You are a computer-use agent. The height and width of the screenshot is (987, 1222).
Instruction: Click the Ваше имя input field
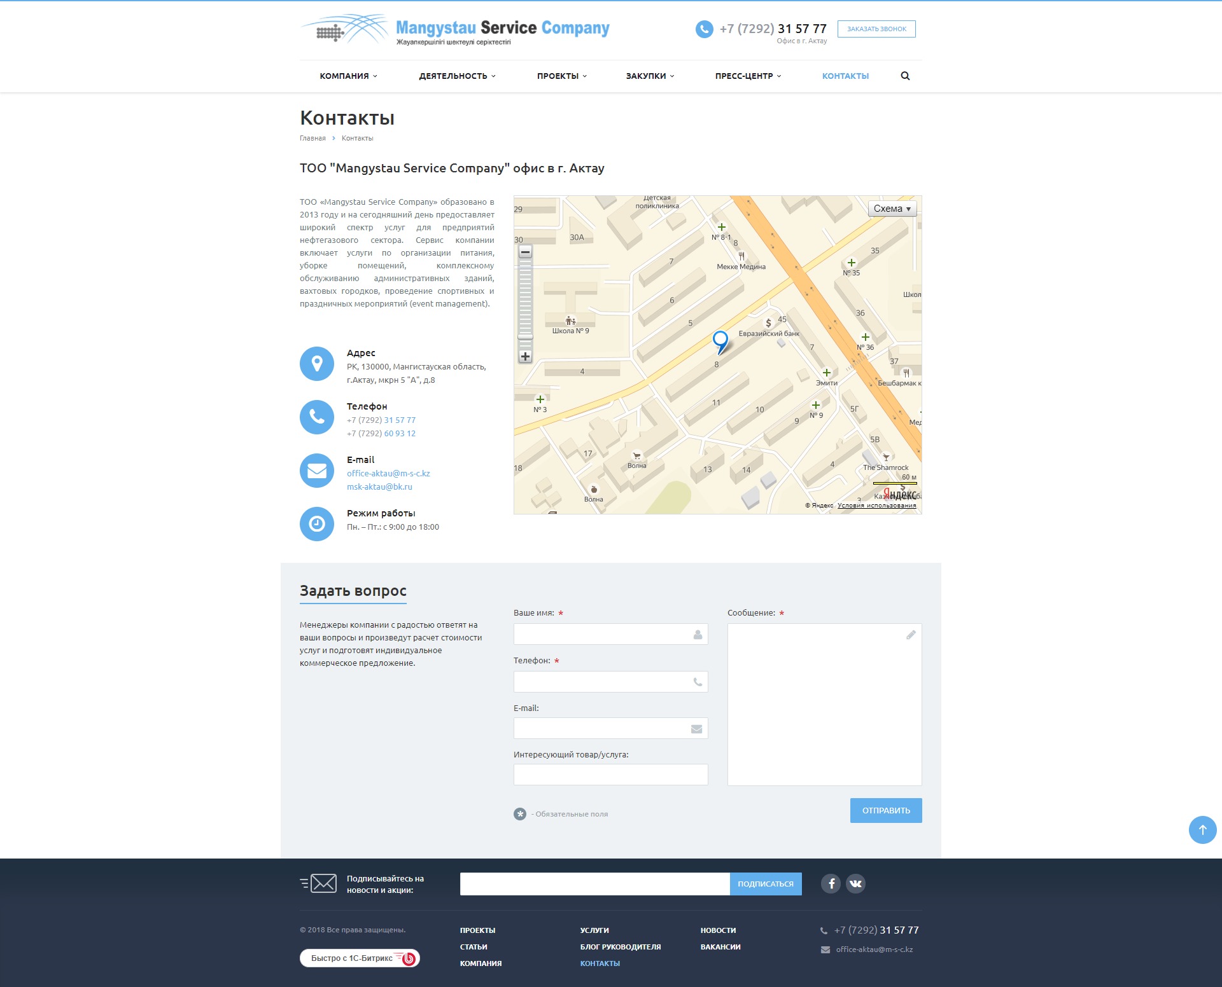coord(610,634)
